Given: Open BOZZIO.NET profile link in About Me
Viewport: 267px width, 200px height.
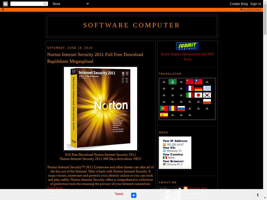Looking at the screenshot, I should tap(198, 189).
